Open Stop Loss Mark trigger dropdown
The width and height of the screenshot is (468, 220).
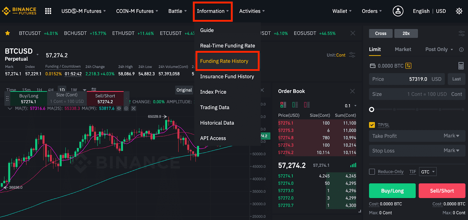451,150
